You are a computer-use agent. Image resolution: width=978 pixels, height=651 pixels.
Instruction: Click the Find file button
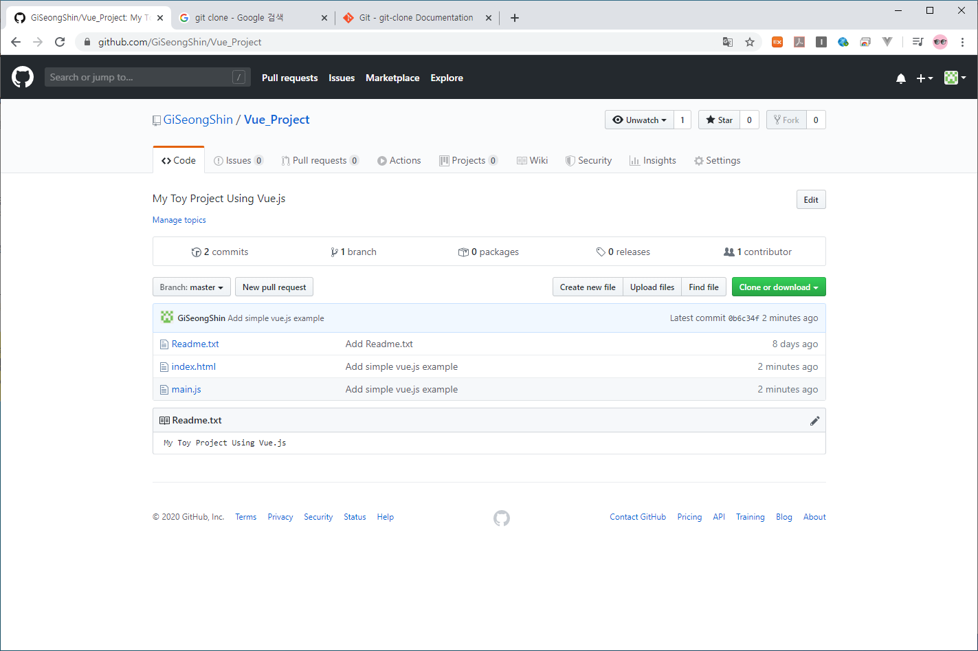tap(704, 287)
